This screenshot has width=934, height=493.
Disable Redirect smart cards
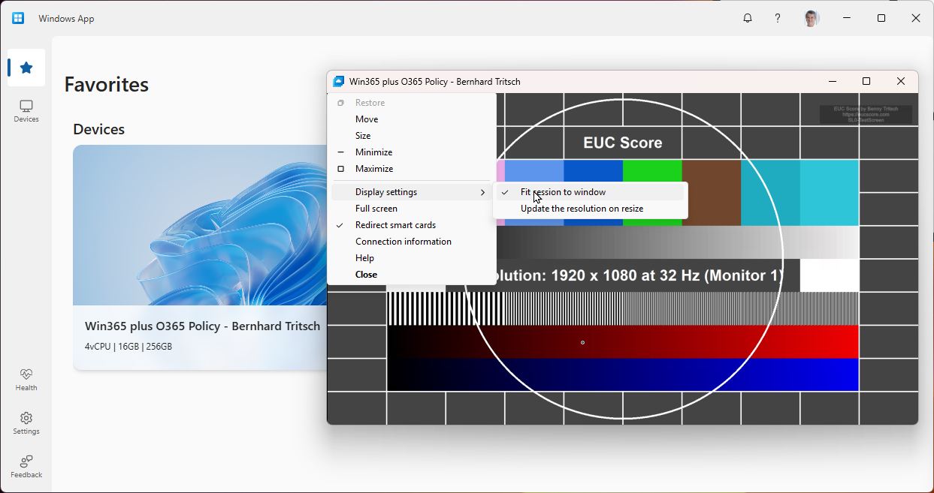[x=395, y=224]
